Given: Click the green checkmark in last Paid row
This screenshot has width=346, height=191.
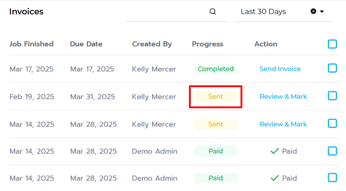Looking at the screenshot, I should pyautogui.click(x=275, y=178).
